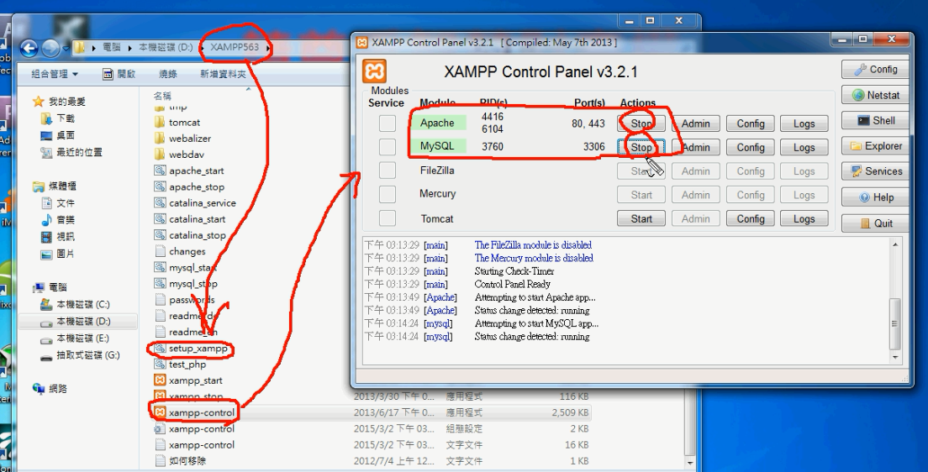
Task: Select 抽取式磁碟 (G:) in sidebar
Action: [x=79, y=355]
